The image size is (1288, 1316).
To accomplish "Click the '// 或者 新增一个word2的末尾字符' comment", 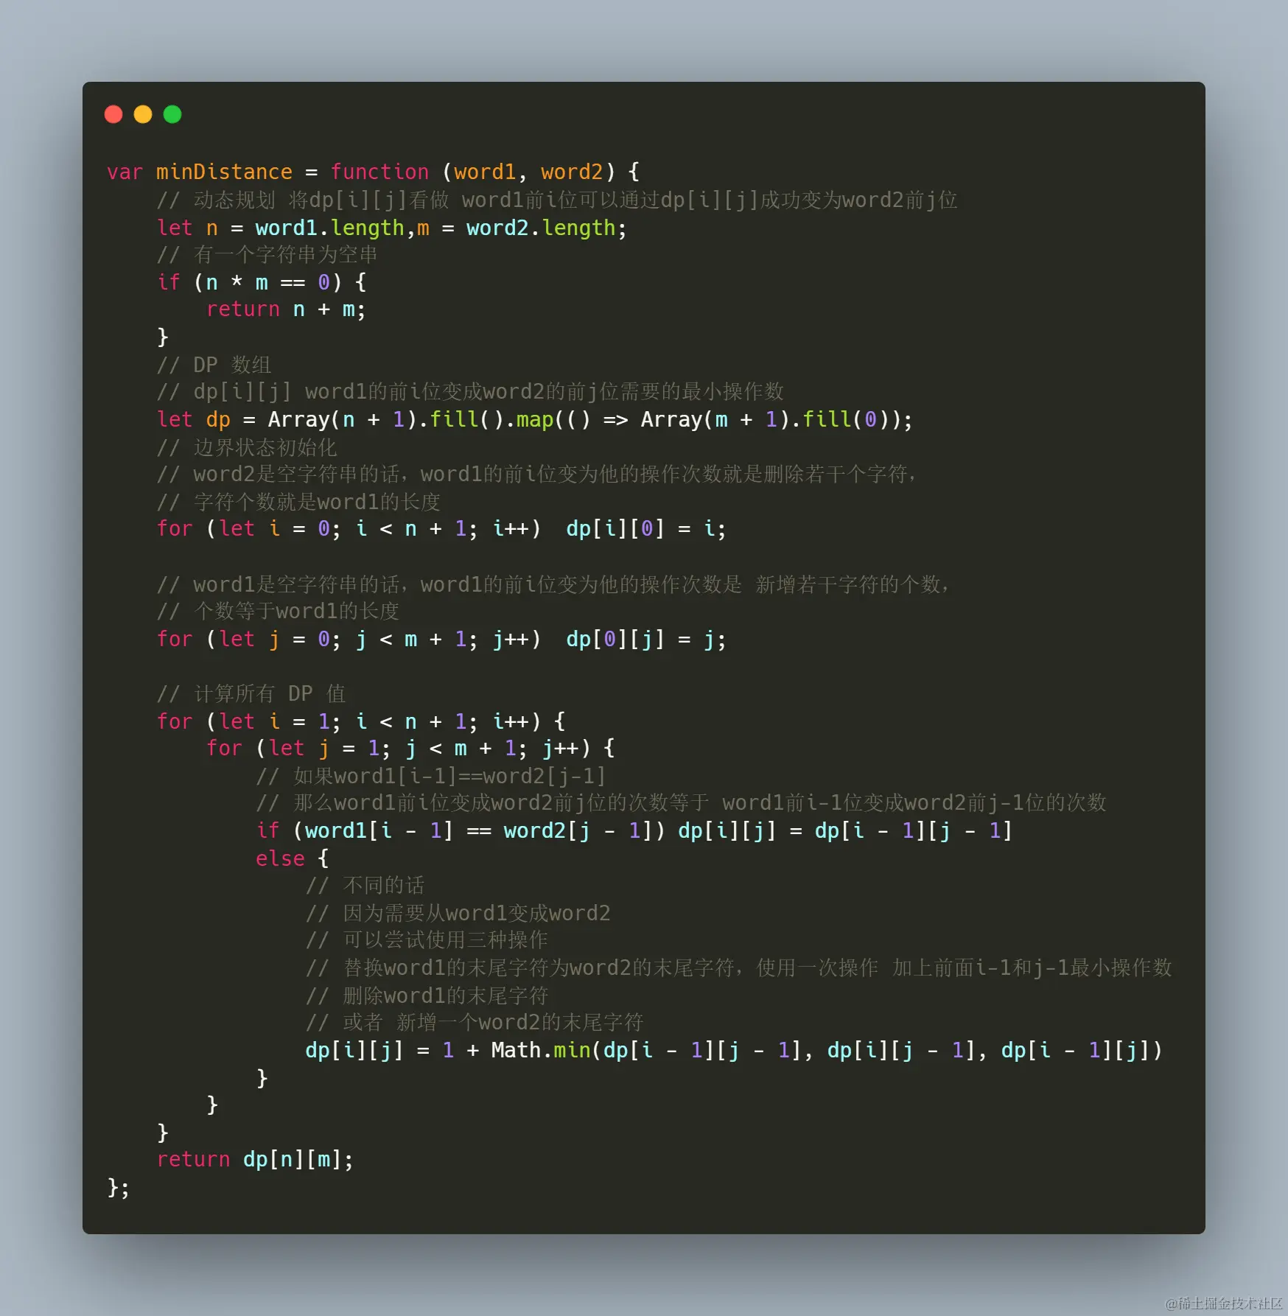I will 475,1022.
